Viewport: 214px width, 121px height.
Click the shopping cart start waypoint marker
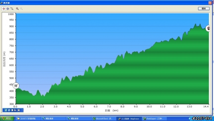(x=16, y=86)
